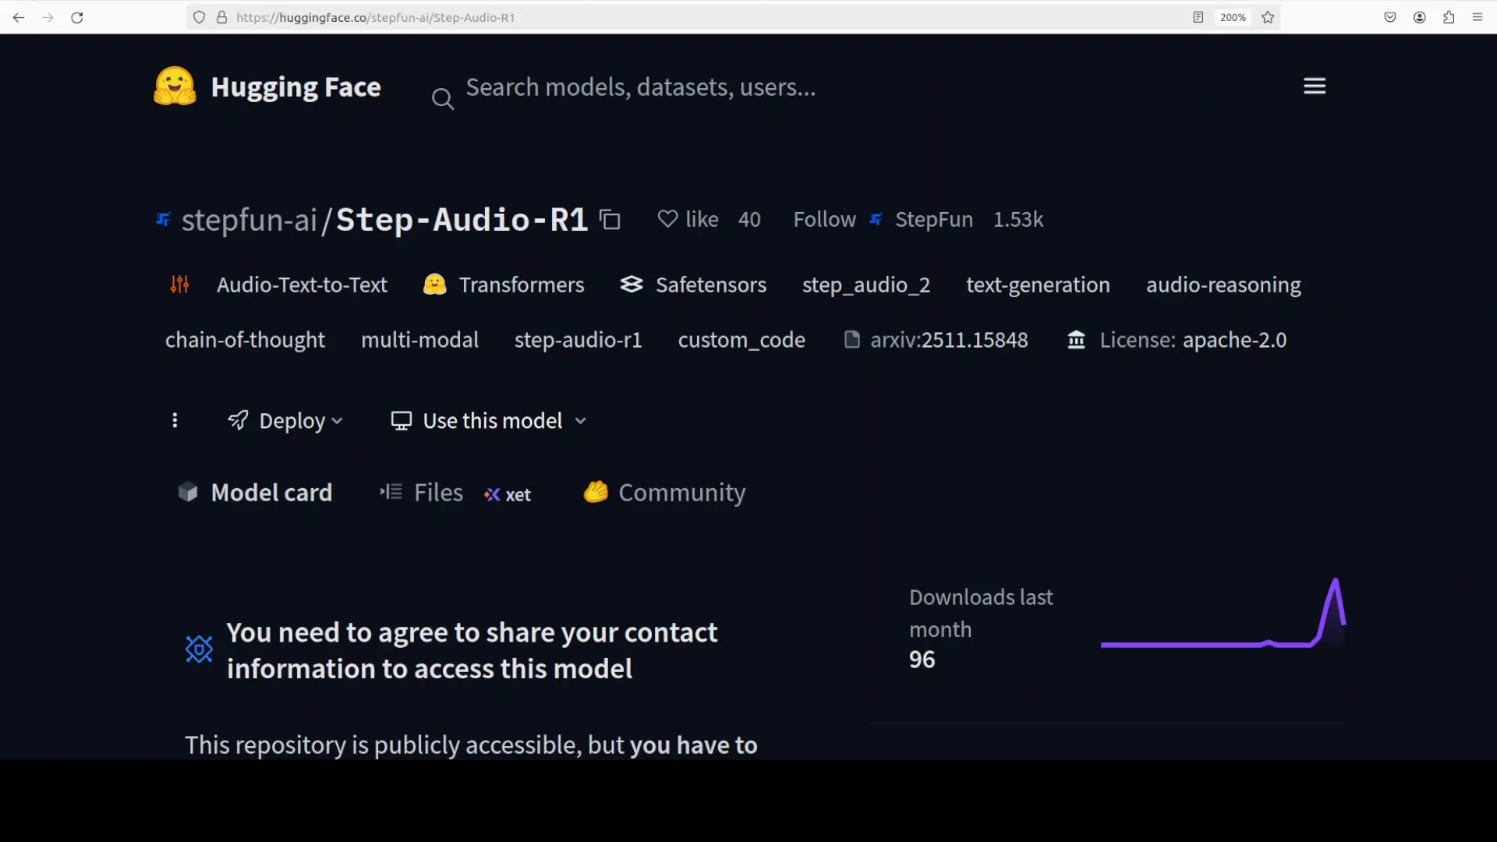Open the site navigation hamburger menu
This screenshot has width=1497, height=842.
pos(1314,86)
